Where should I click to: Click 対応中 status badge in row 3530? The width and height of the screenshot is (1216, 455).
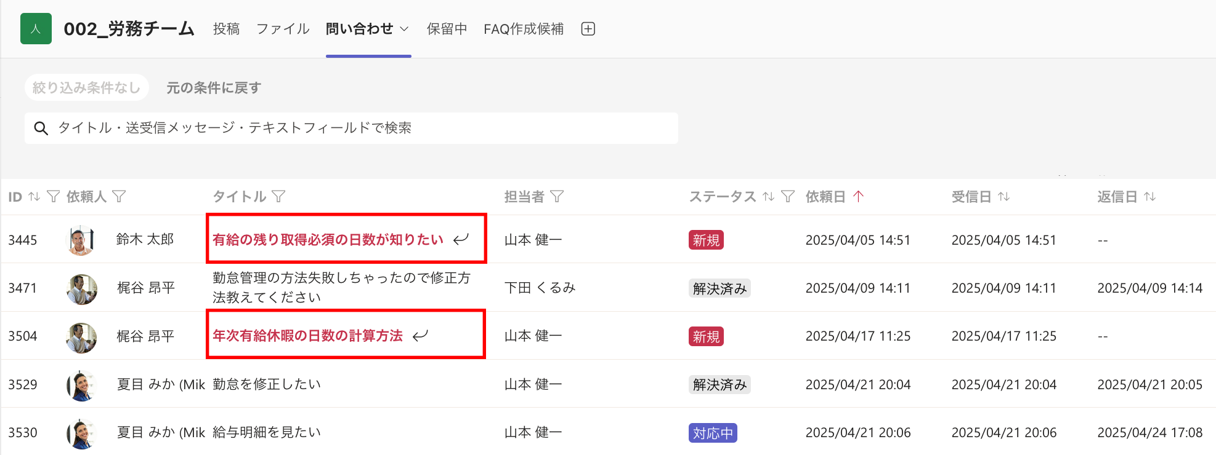[x=713, y=433]
